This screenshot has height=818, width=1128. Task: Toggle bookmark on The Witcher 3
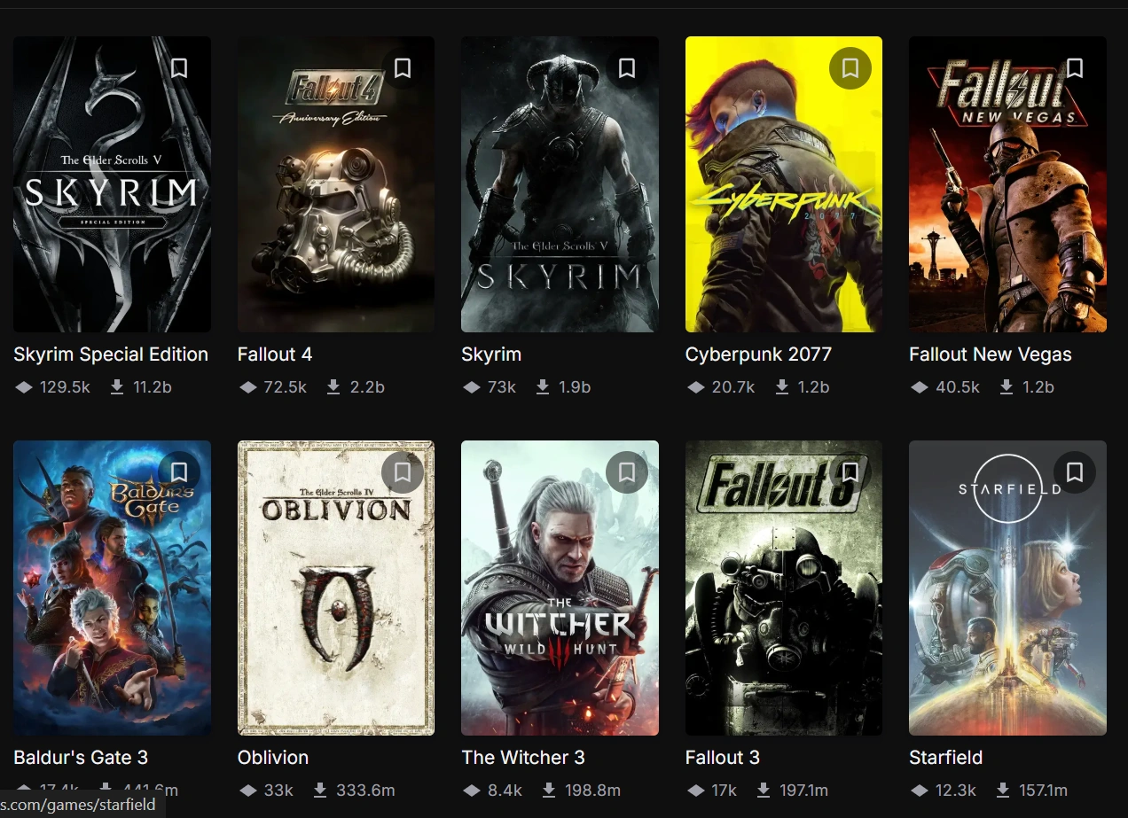tap(627, 472)
